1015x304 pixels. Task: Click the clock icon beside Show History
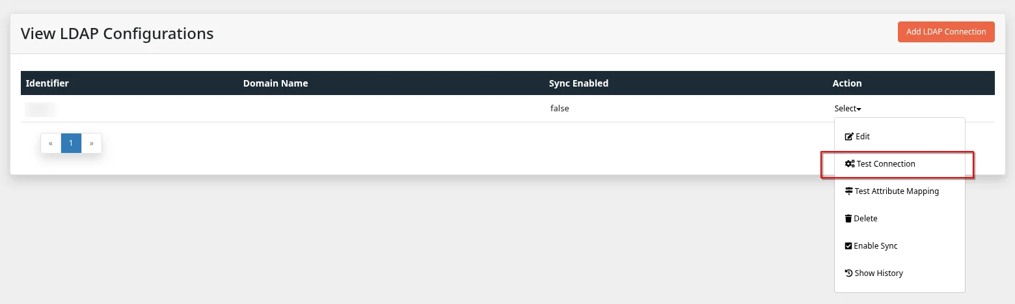848,273
